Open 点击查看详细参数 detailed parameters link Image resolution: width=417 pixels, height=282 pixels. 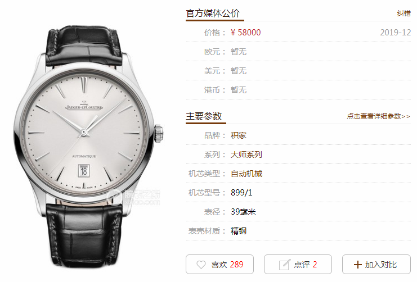(378, 116)
